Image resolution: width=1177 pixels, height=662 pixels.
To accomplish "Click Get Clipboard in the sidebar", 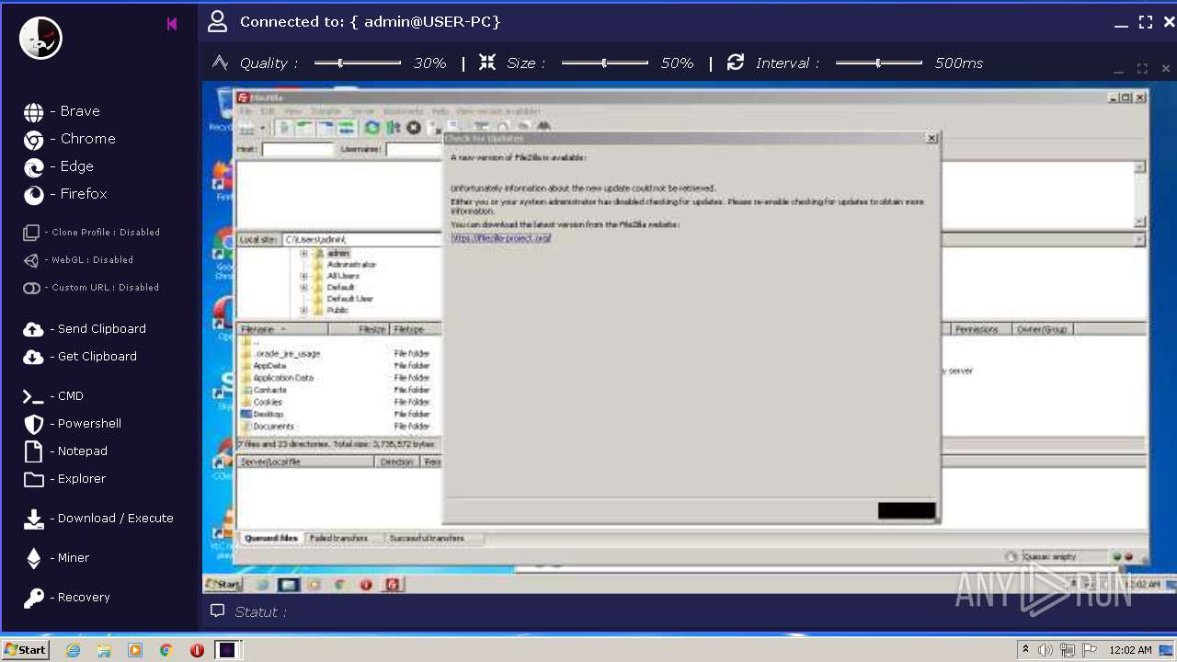I will [80, 357].
